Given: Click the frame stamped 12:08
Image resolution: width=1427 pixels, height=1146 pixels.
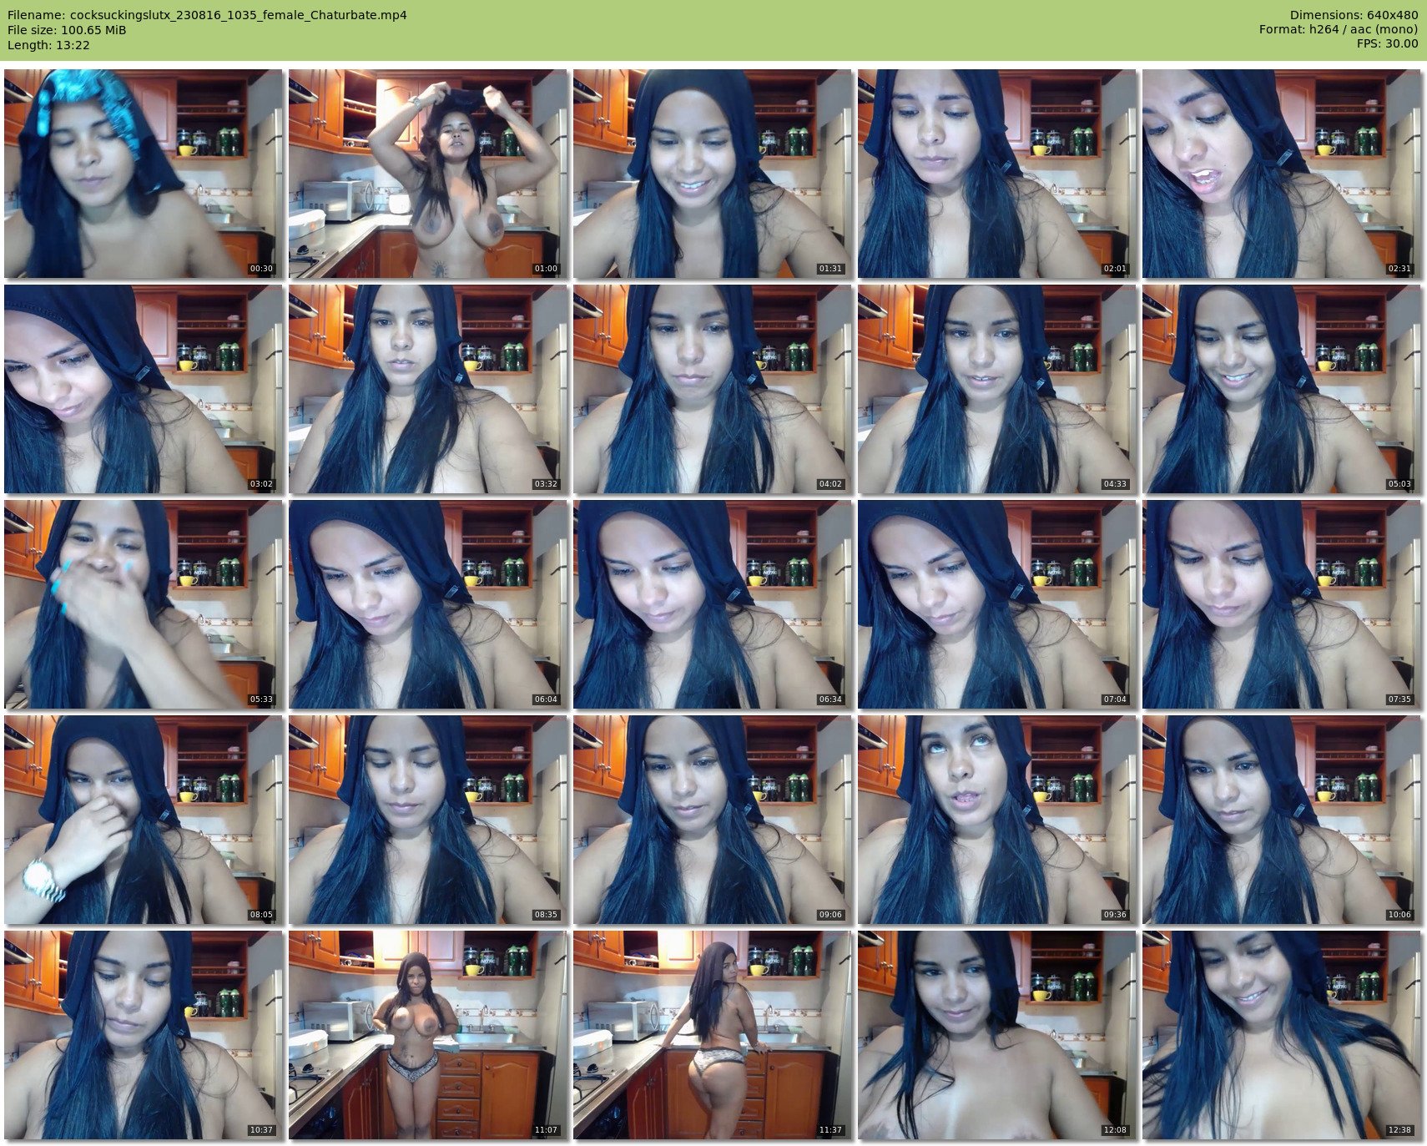Looking at the screenshot, I should [x=997, y=1035].
